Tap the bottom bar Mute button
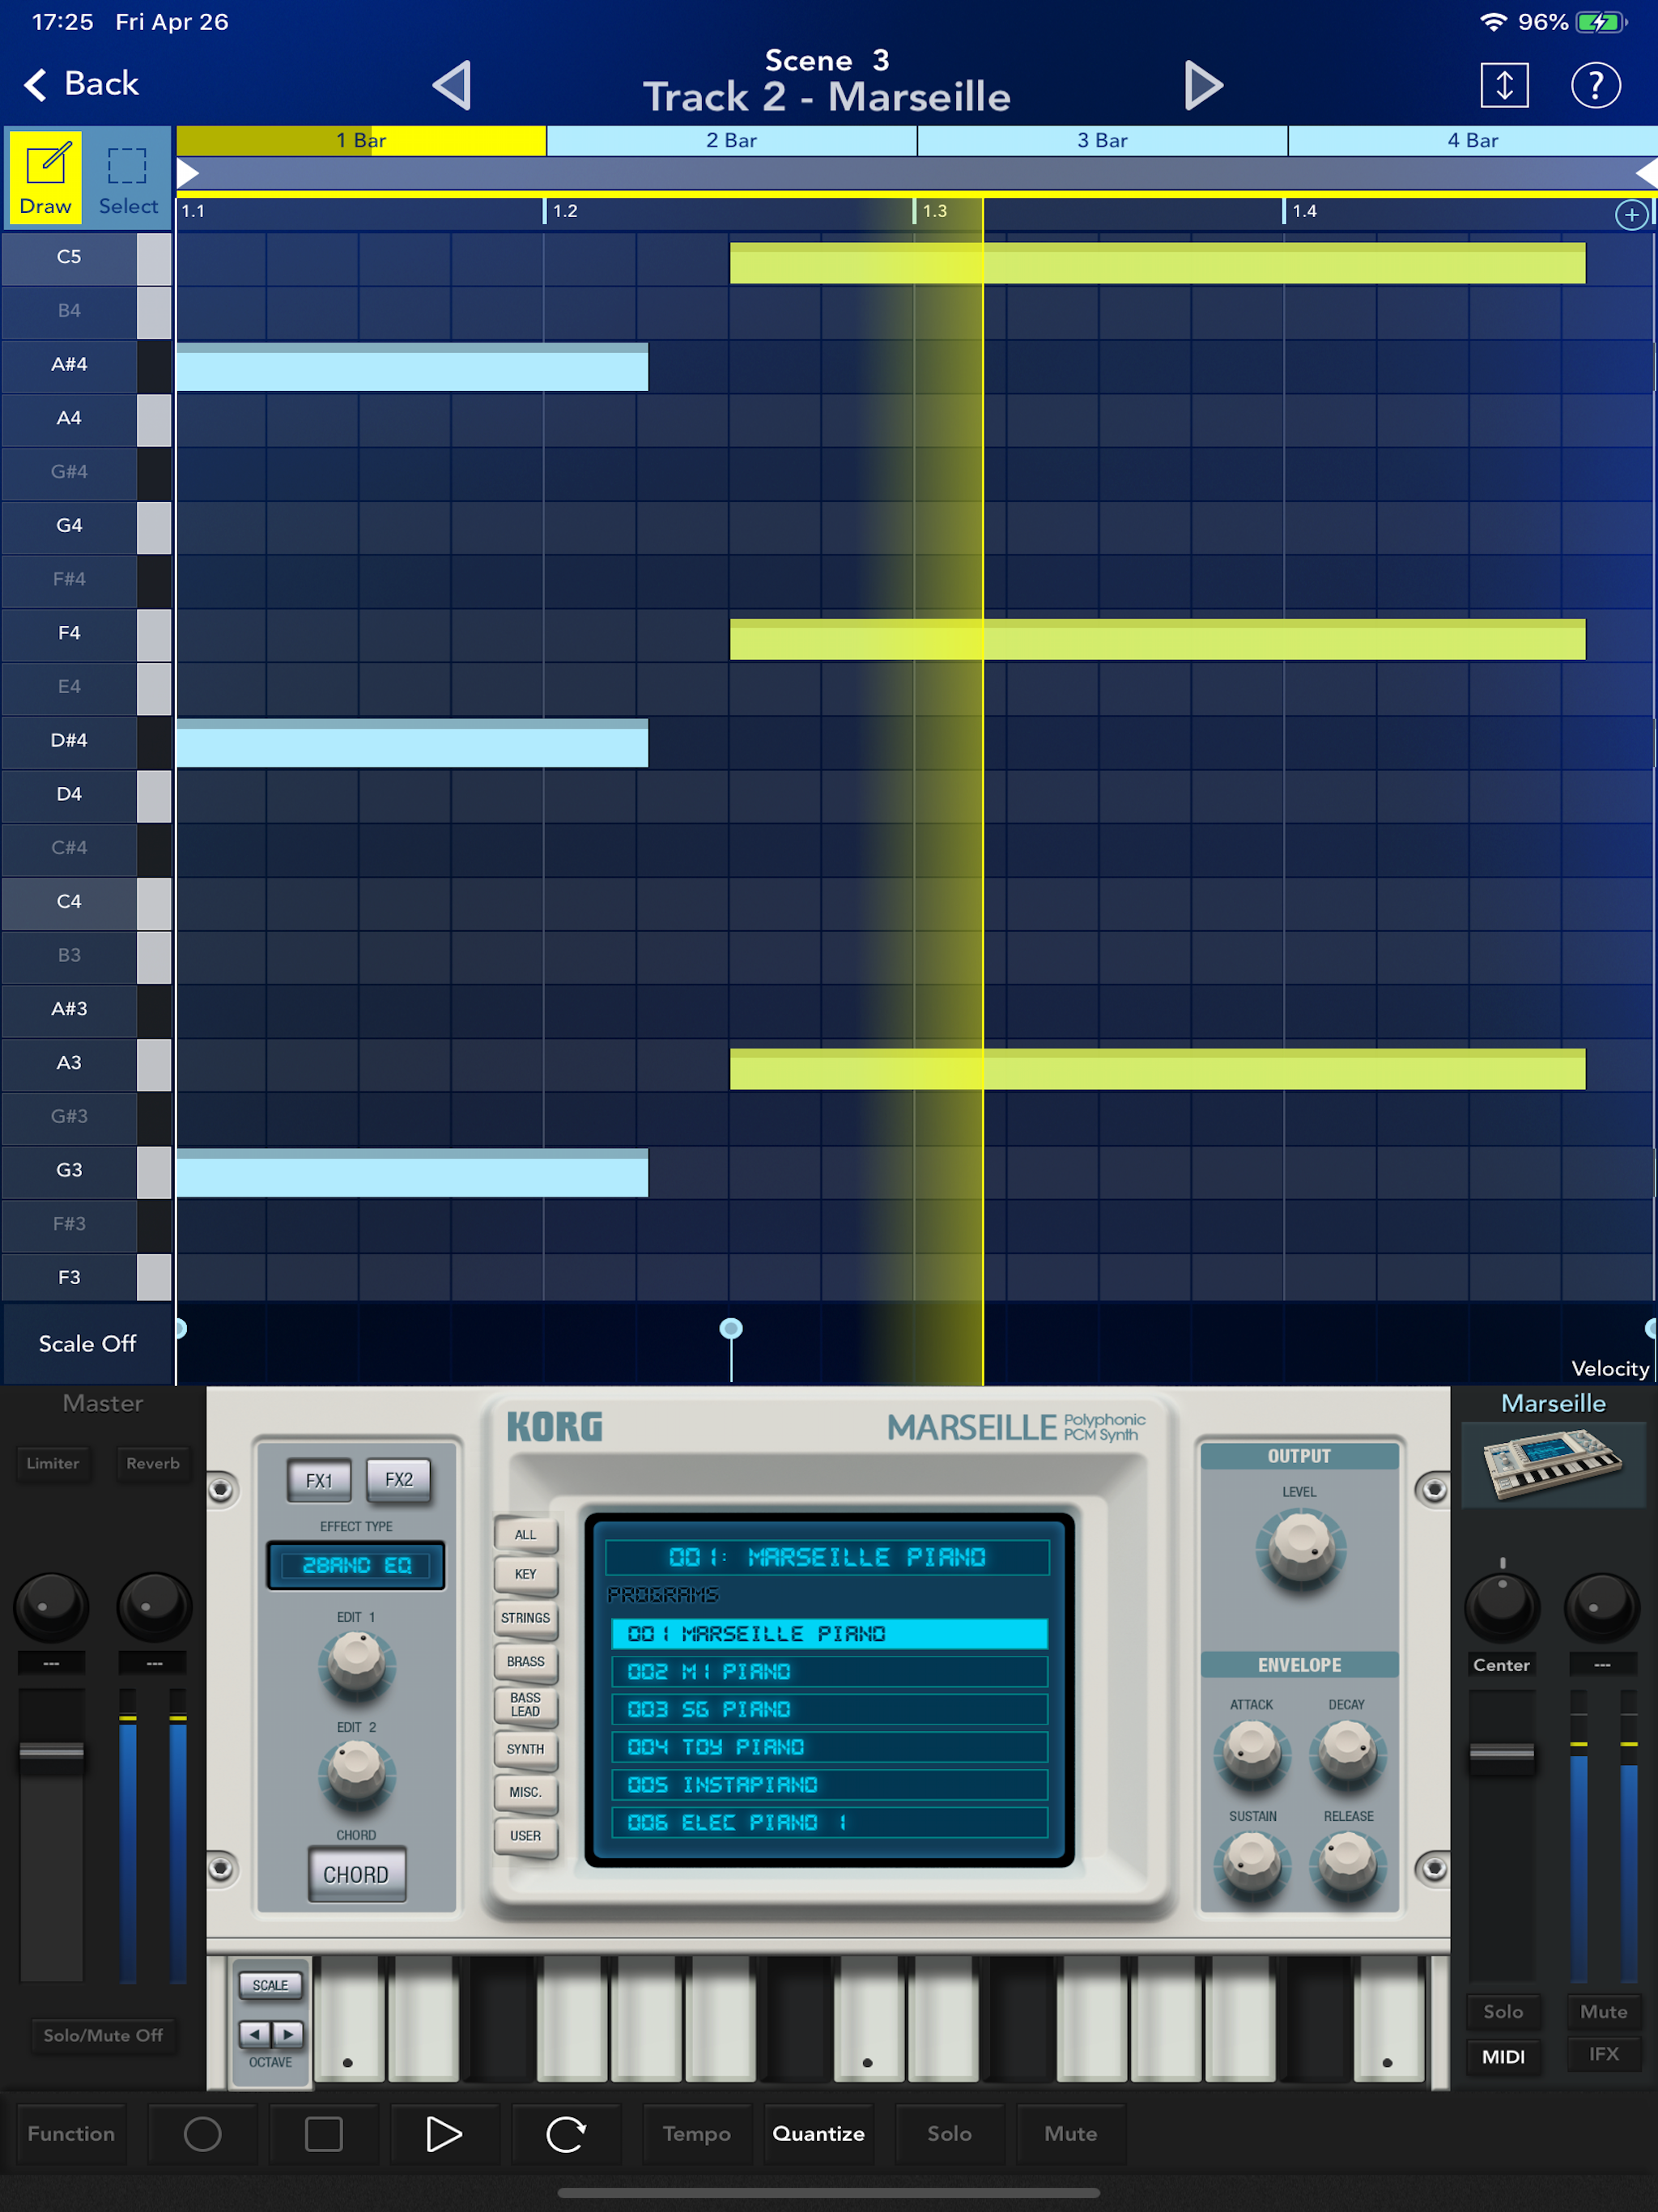 [1070, 2134]
